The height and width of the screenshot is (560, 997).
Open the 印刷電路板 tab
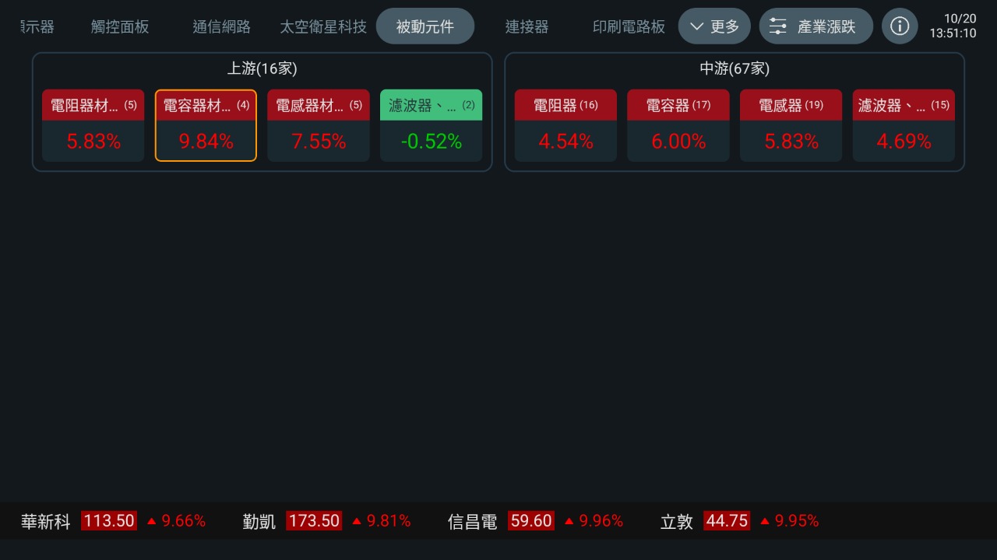[629, 26]
